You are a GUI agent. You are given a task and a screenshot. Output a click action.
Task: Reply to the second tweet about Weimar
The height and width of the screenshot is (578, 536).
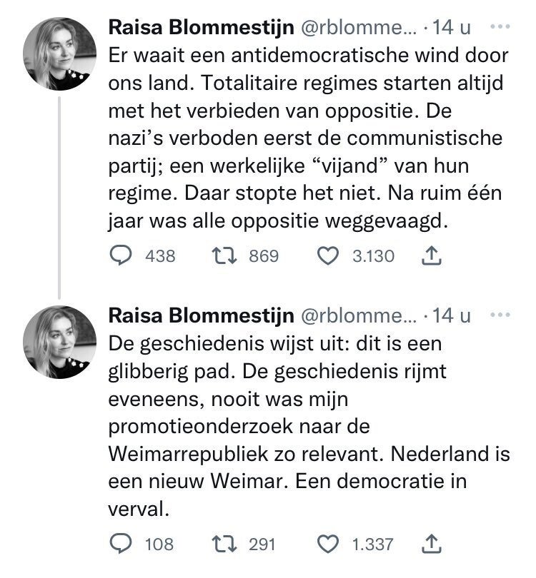point(119,544)
